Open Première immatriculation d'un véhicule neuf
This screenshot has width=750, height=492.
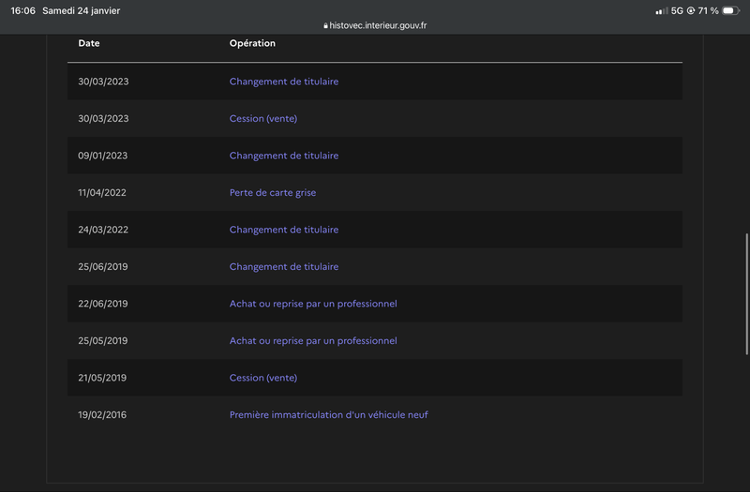329,414
